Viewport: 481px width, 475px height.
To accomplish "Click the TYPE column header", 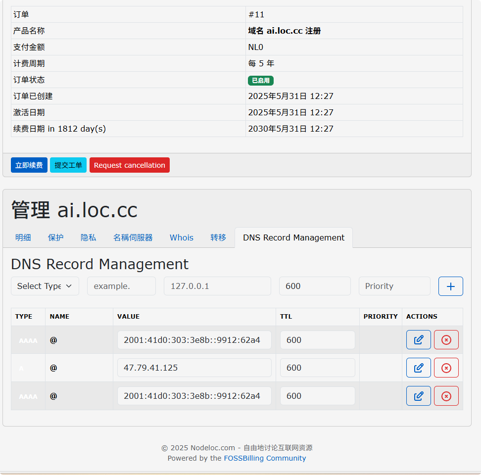I will click(x=24, y=317).
